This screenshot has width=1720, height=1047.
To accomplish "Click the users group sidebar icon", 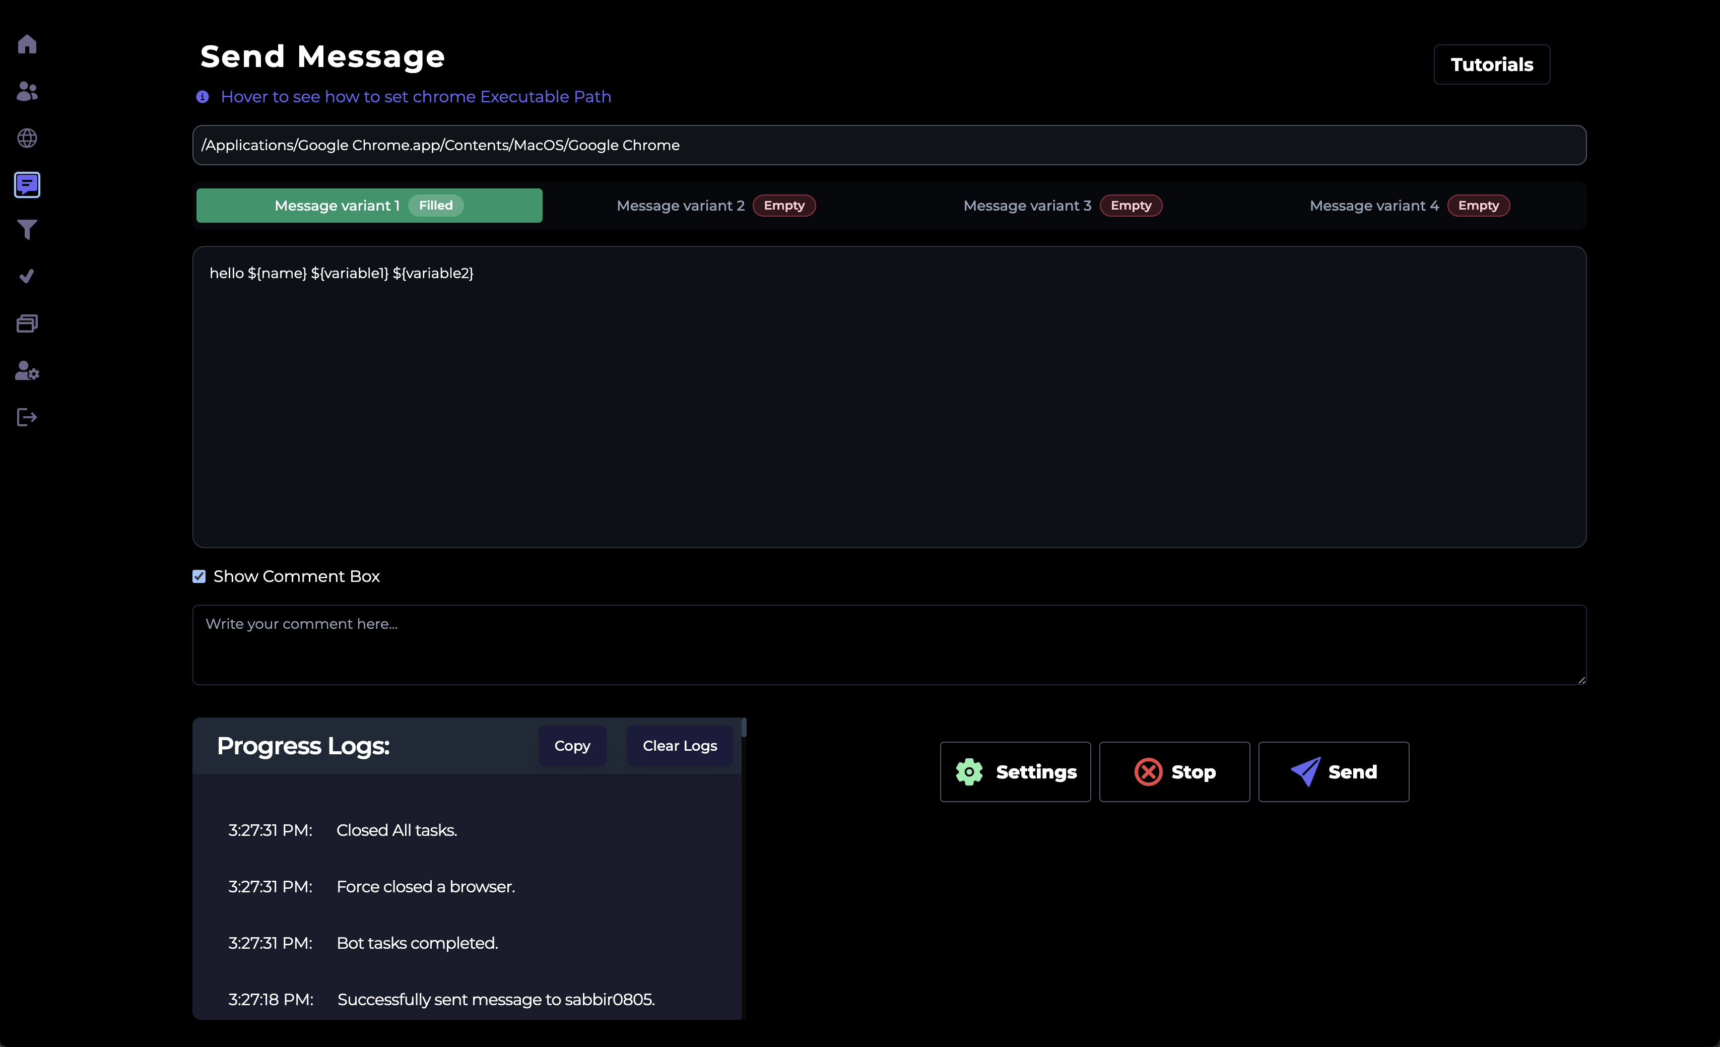I will [27, 91].
